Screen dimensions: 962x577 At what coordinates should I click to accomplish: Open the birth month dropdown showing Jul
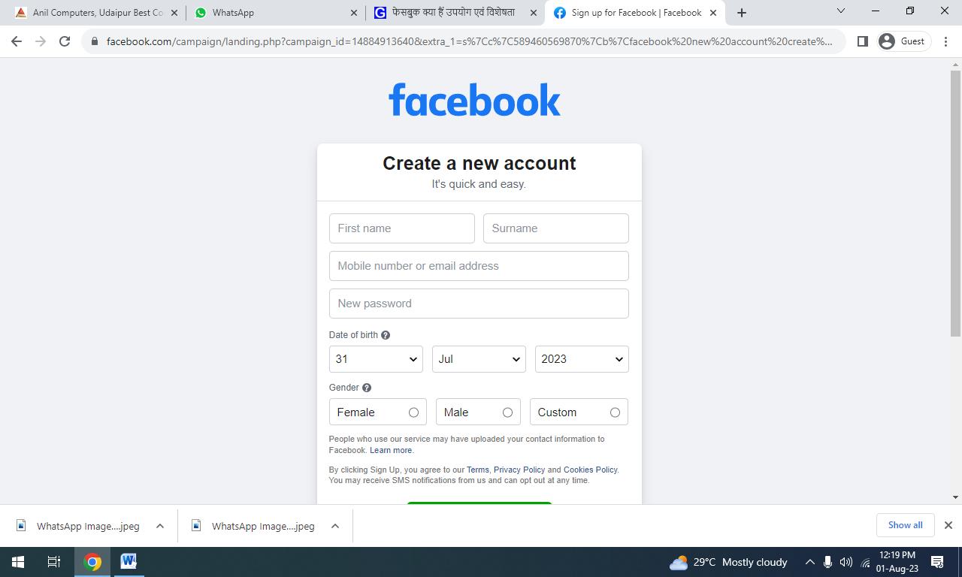point(479,359)
